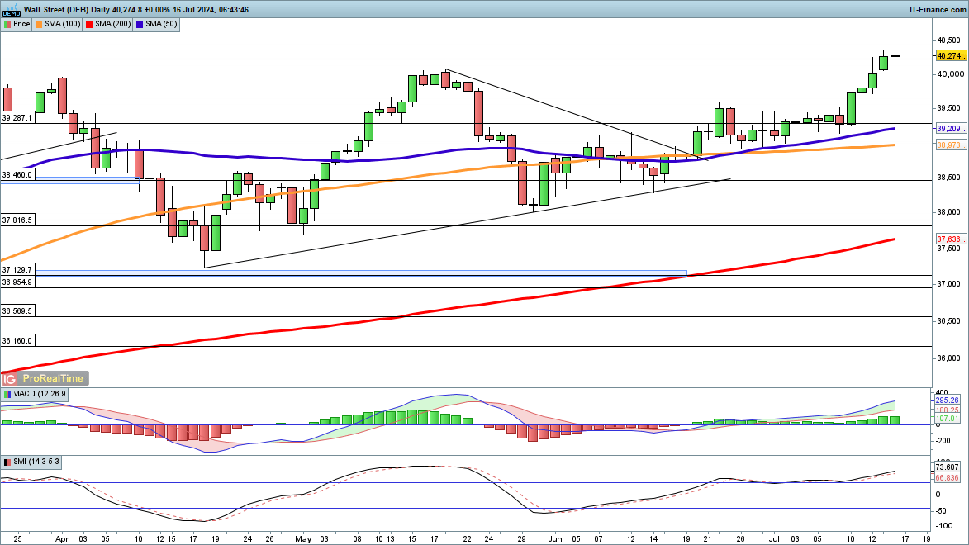Open the SMI (14 3 5 3) panel label
The width and height of the screenshot is (969, 545).
(x=36, y=461)
